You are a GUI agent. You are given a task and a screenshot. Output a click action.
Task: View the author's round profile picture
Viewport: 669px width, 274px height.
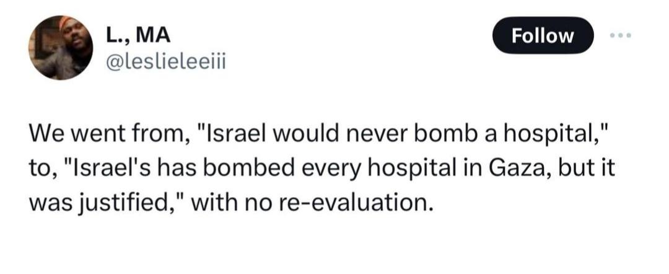[x=61, y=48]
